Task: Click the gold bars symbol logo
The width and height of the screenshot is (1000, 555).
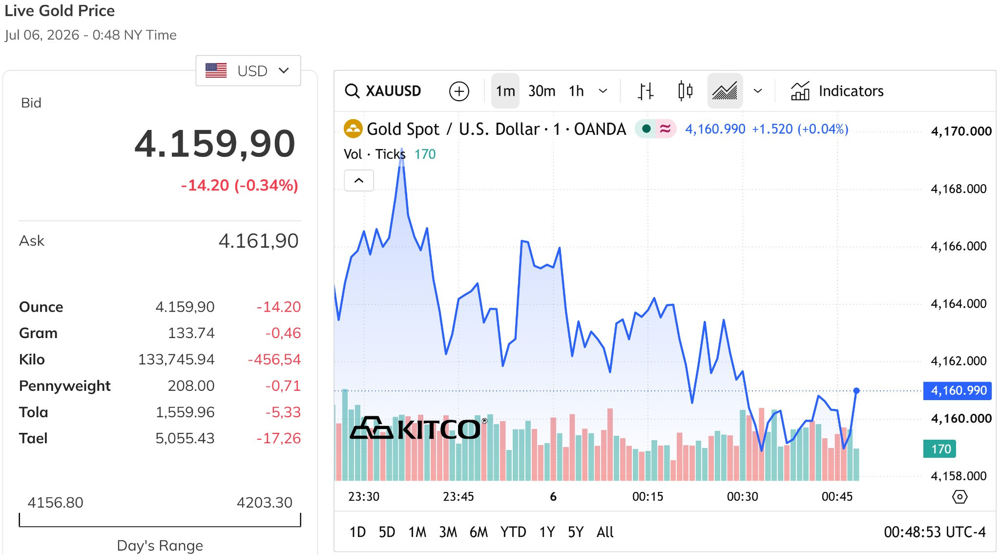Action: 353,129
